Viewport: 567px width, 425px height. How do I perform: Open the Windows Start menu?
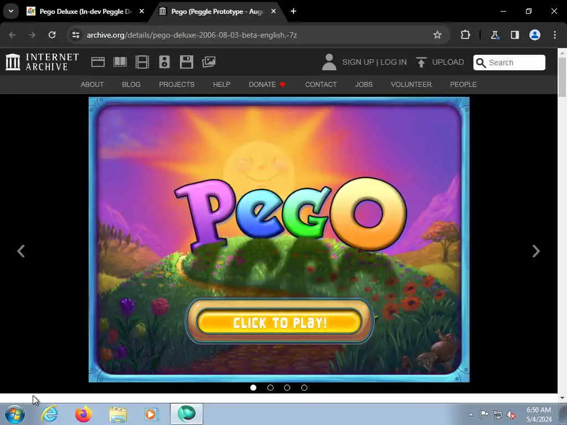tap(15, 414)
